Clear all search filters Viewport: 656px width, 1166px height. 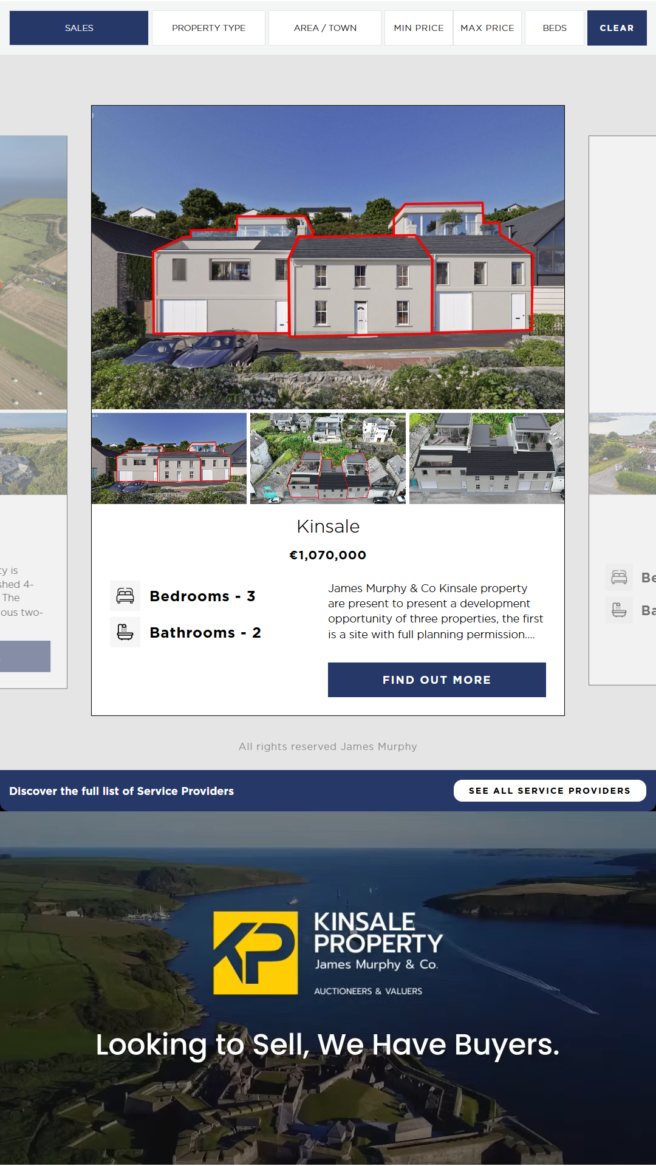617,28
